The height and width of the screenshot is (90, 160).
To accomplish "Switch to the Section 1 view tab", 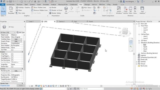I will 62,21.
